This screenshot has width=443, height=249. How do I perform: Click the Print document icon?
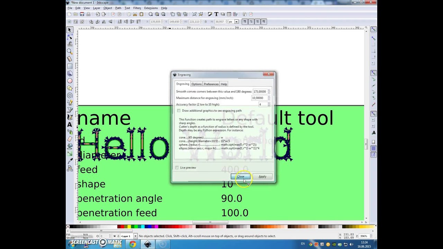point(88,14)
